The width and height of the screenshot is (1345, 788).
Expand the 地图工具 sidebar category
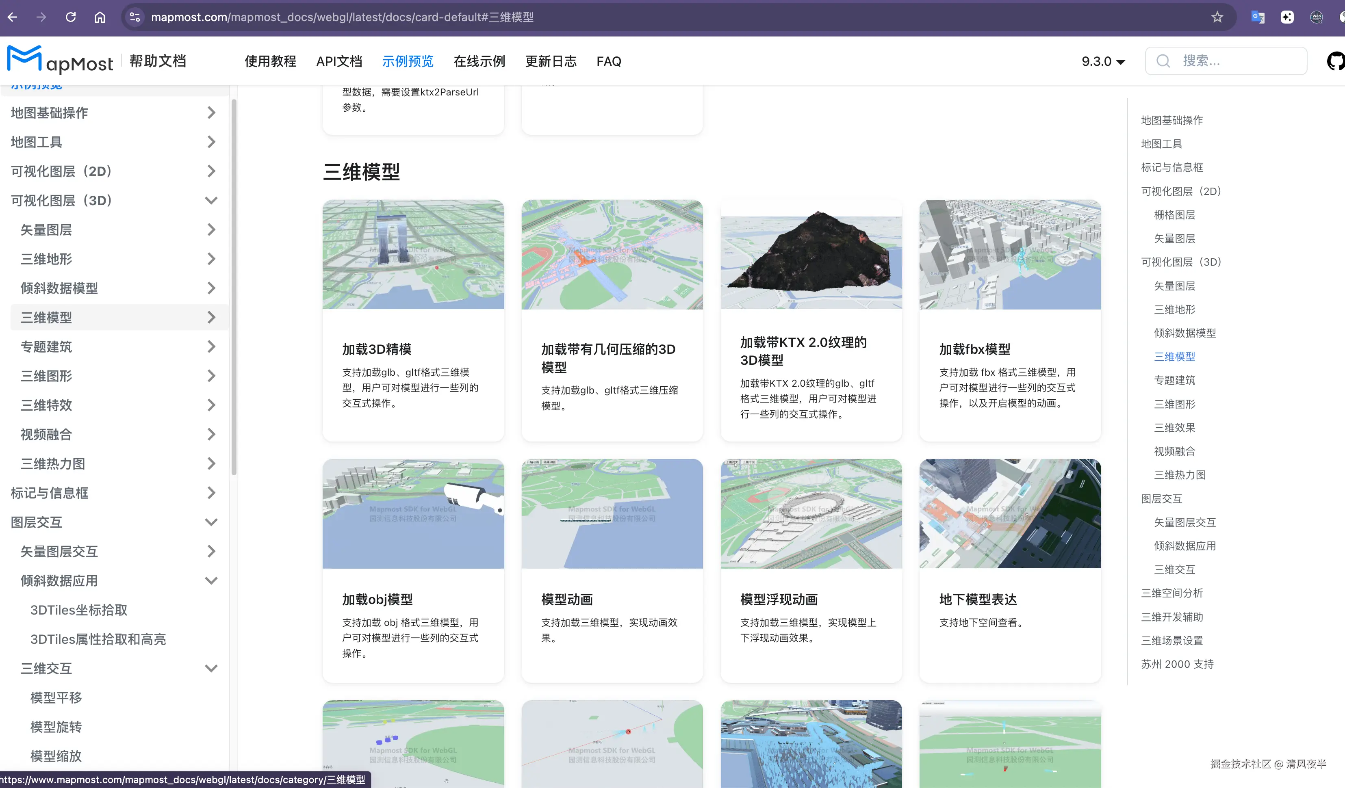click(211, 142)
